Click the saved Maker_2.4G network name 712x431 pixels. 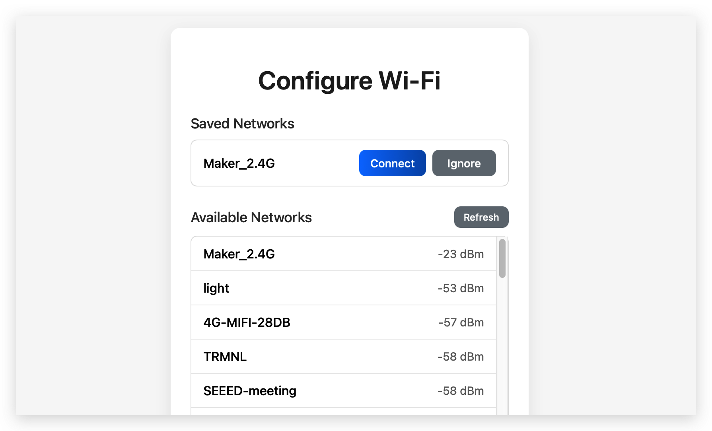tap(239, 163)
